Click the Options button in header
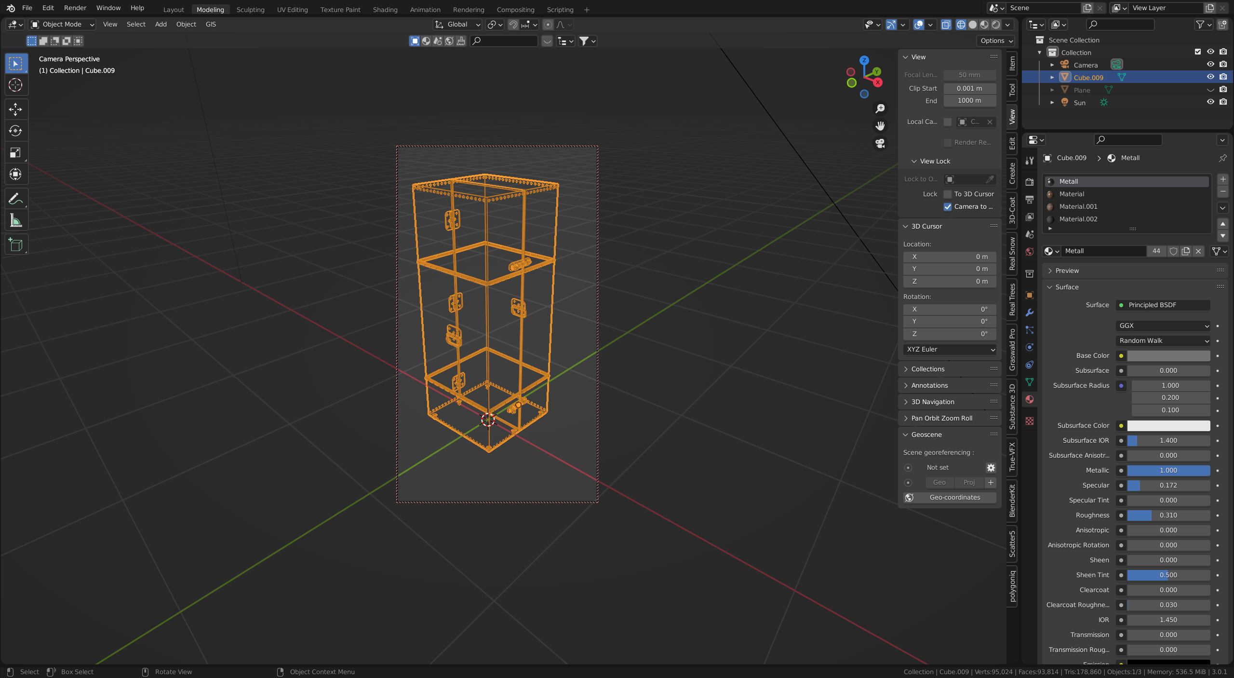The height and width of the screenshot is (678, 1234). pyautogui.click(x=996, y=41)
